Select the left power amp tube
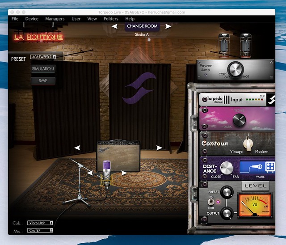Image resolution: width=286 pixels, height=245 pixels. [x=224, y=46]
